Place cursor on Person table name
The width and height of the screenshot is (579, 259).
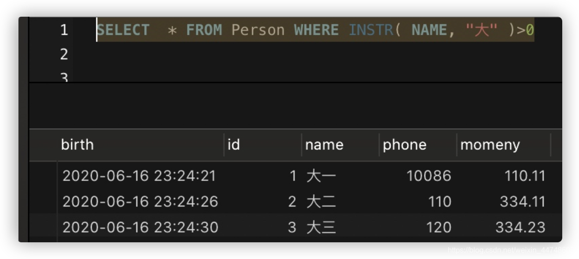point(258,30)
